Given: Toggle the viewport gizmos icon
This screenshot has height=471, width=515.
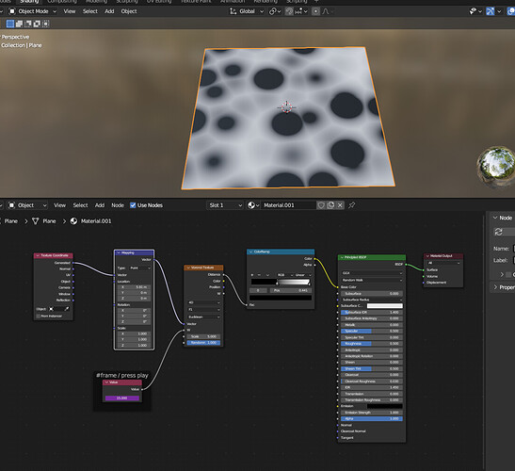Looking at the screenshot, I should tap(490, 11).
